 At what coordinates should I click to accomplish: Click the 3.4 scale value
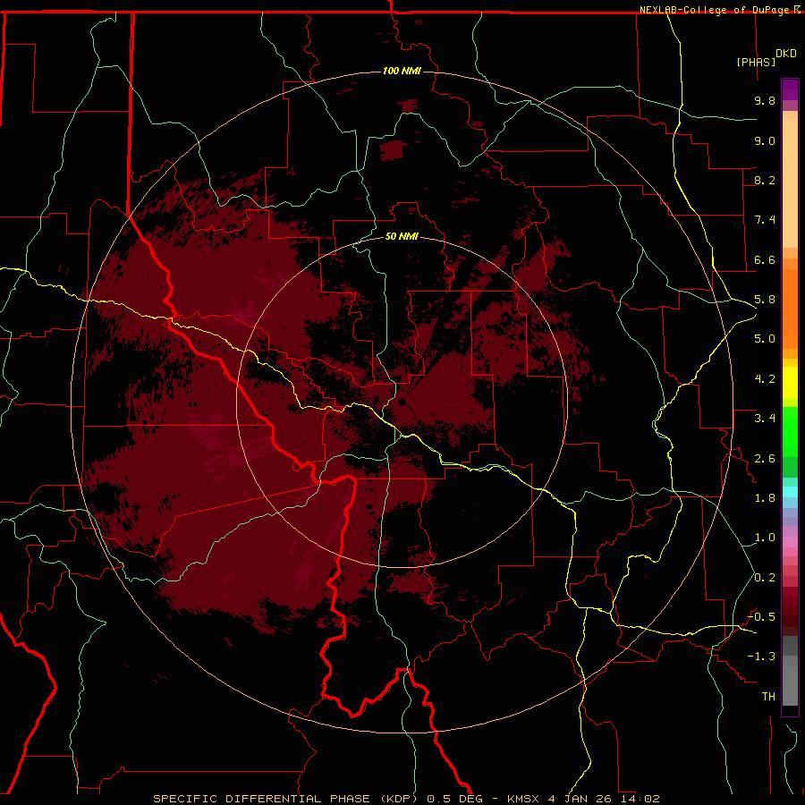(x=765, y=419)
